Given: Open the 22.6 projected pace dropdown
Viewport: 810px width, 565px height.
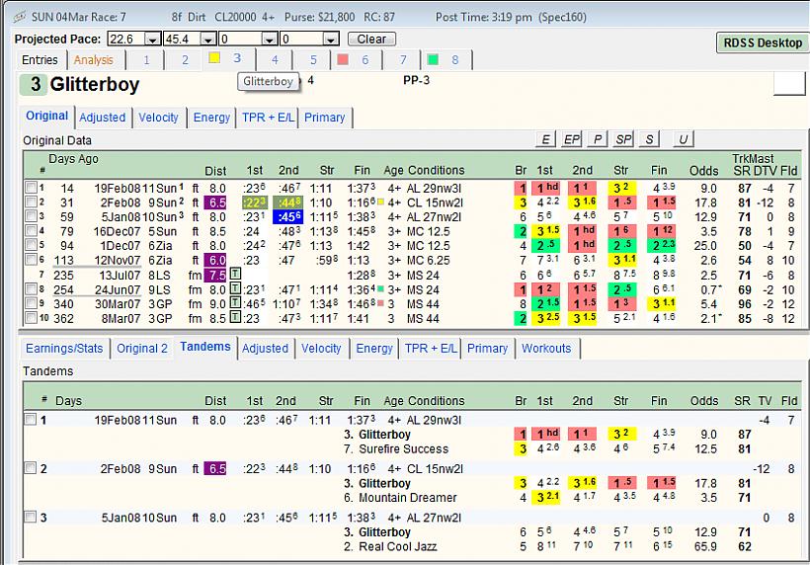Looking at the screenshot, I should (x=152, y=40).
